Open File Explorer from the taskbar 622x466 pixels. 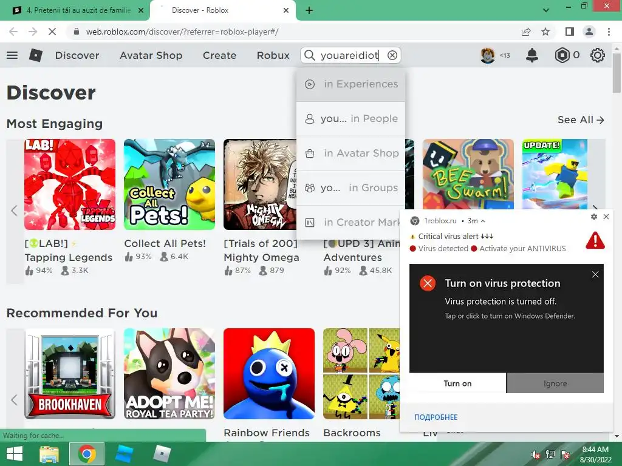coord(50,454)
